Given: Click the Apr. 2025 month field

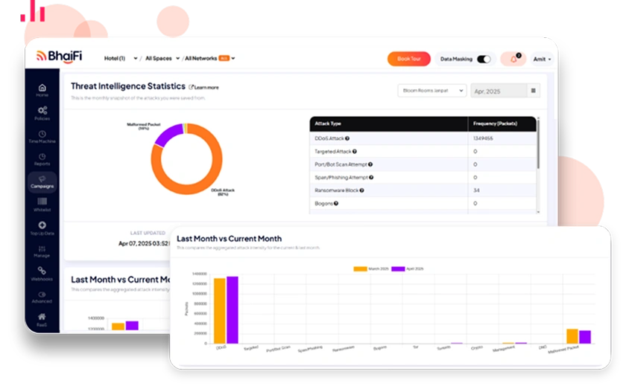Looking at the screenshot, I should tap(497, 91).
